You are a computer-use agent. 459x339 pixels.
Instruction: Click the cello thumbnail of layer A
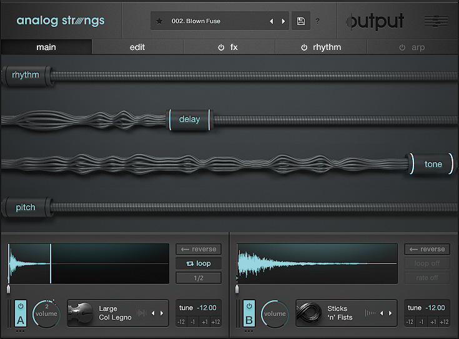pos(80,313)
